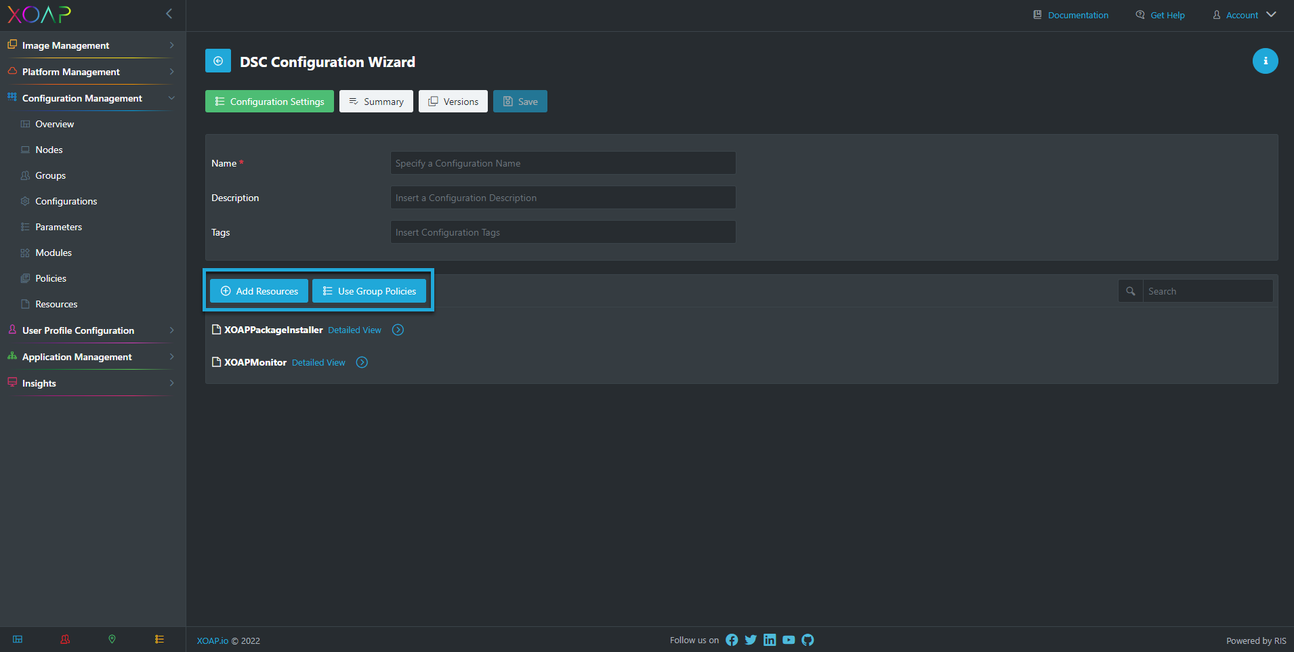Open XOAPMonitor Detailed View link
The height and width of the screenshot is (652, 1294).
318,363
